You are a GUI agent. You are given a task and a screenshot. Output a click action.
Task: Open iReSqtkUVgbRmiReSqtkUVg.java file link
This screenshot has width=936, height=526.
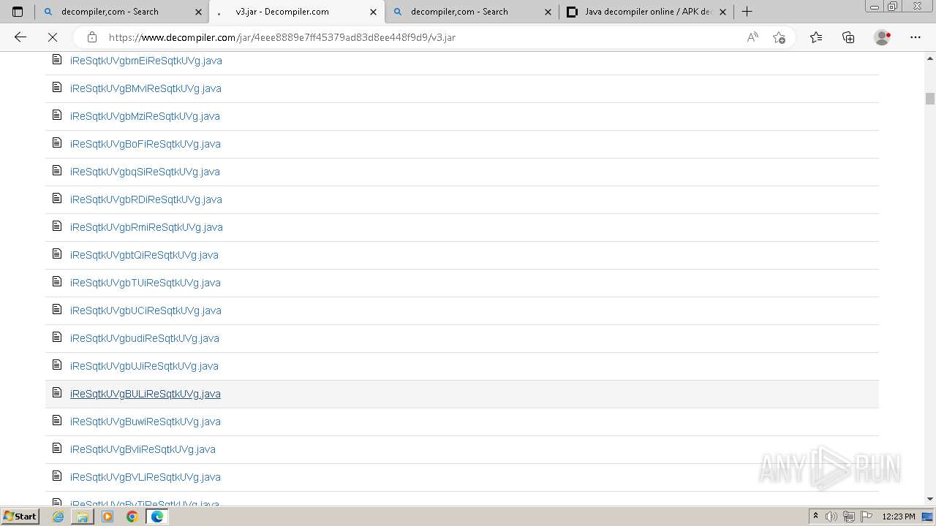pos(146,227)
